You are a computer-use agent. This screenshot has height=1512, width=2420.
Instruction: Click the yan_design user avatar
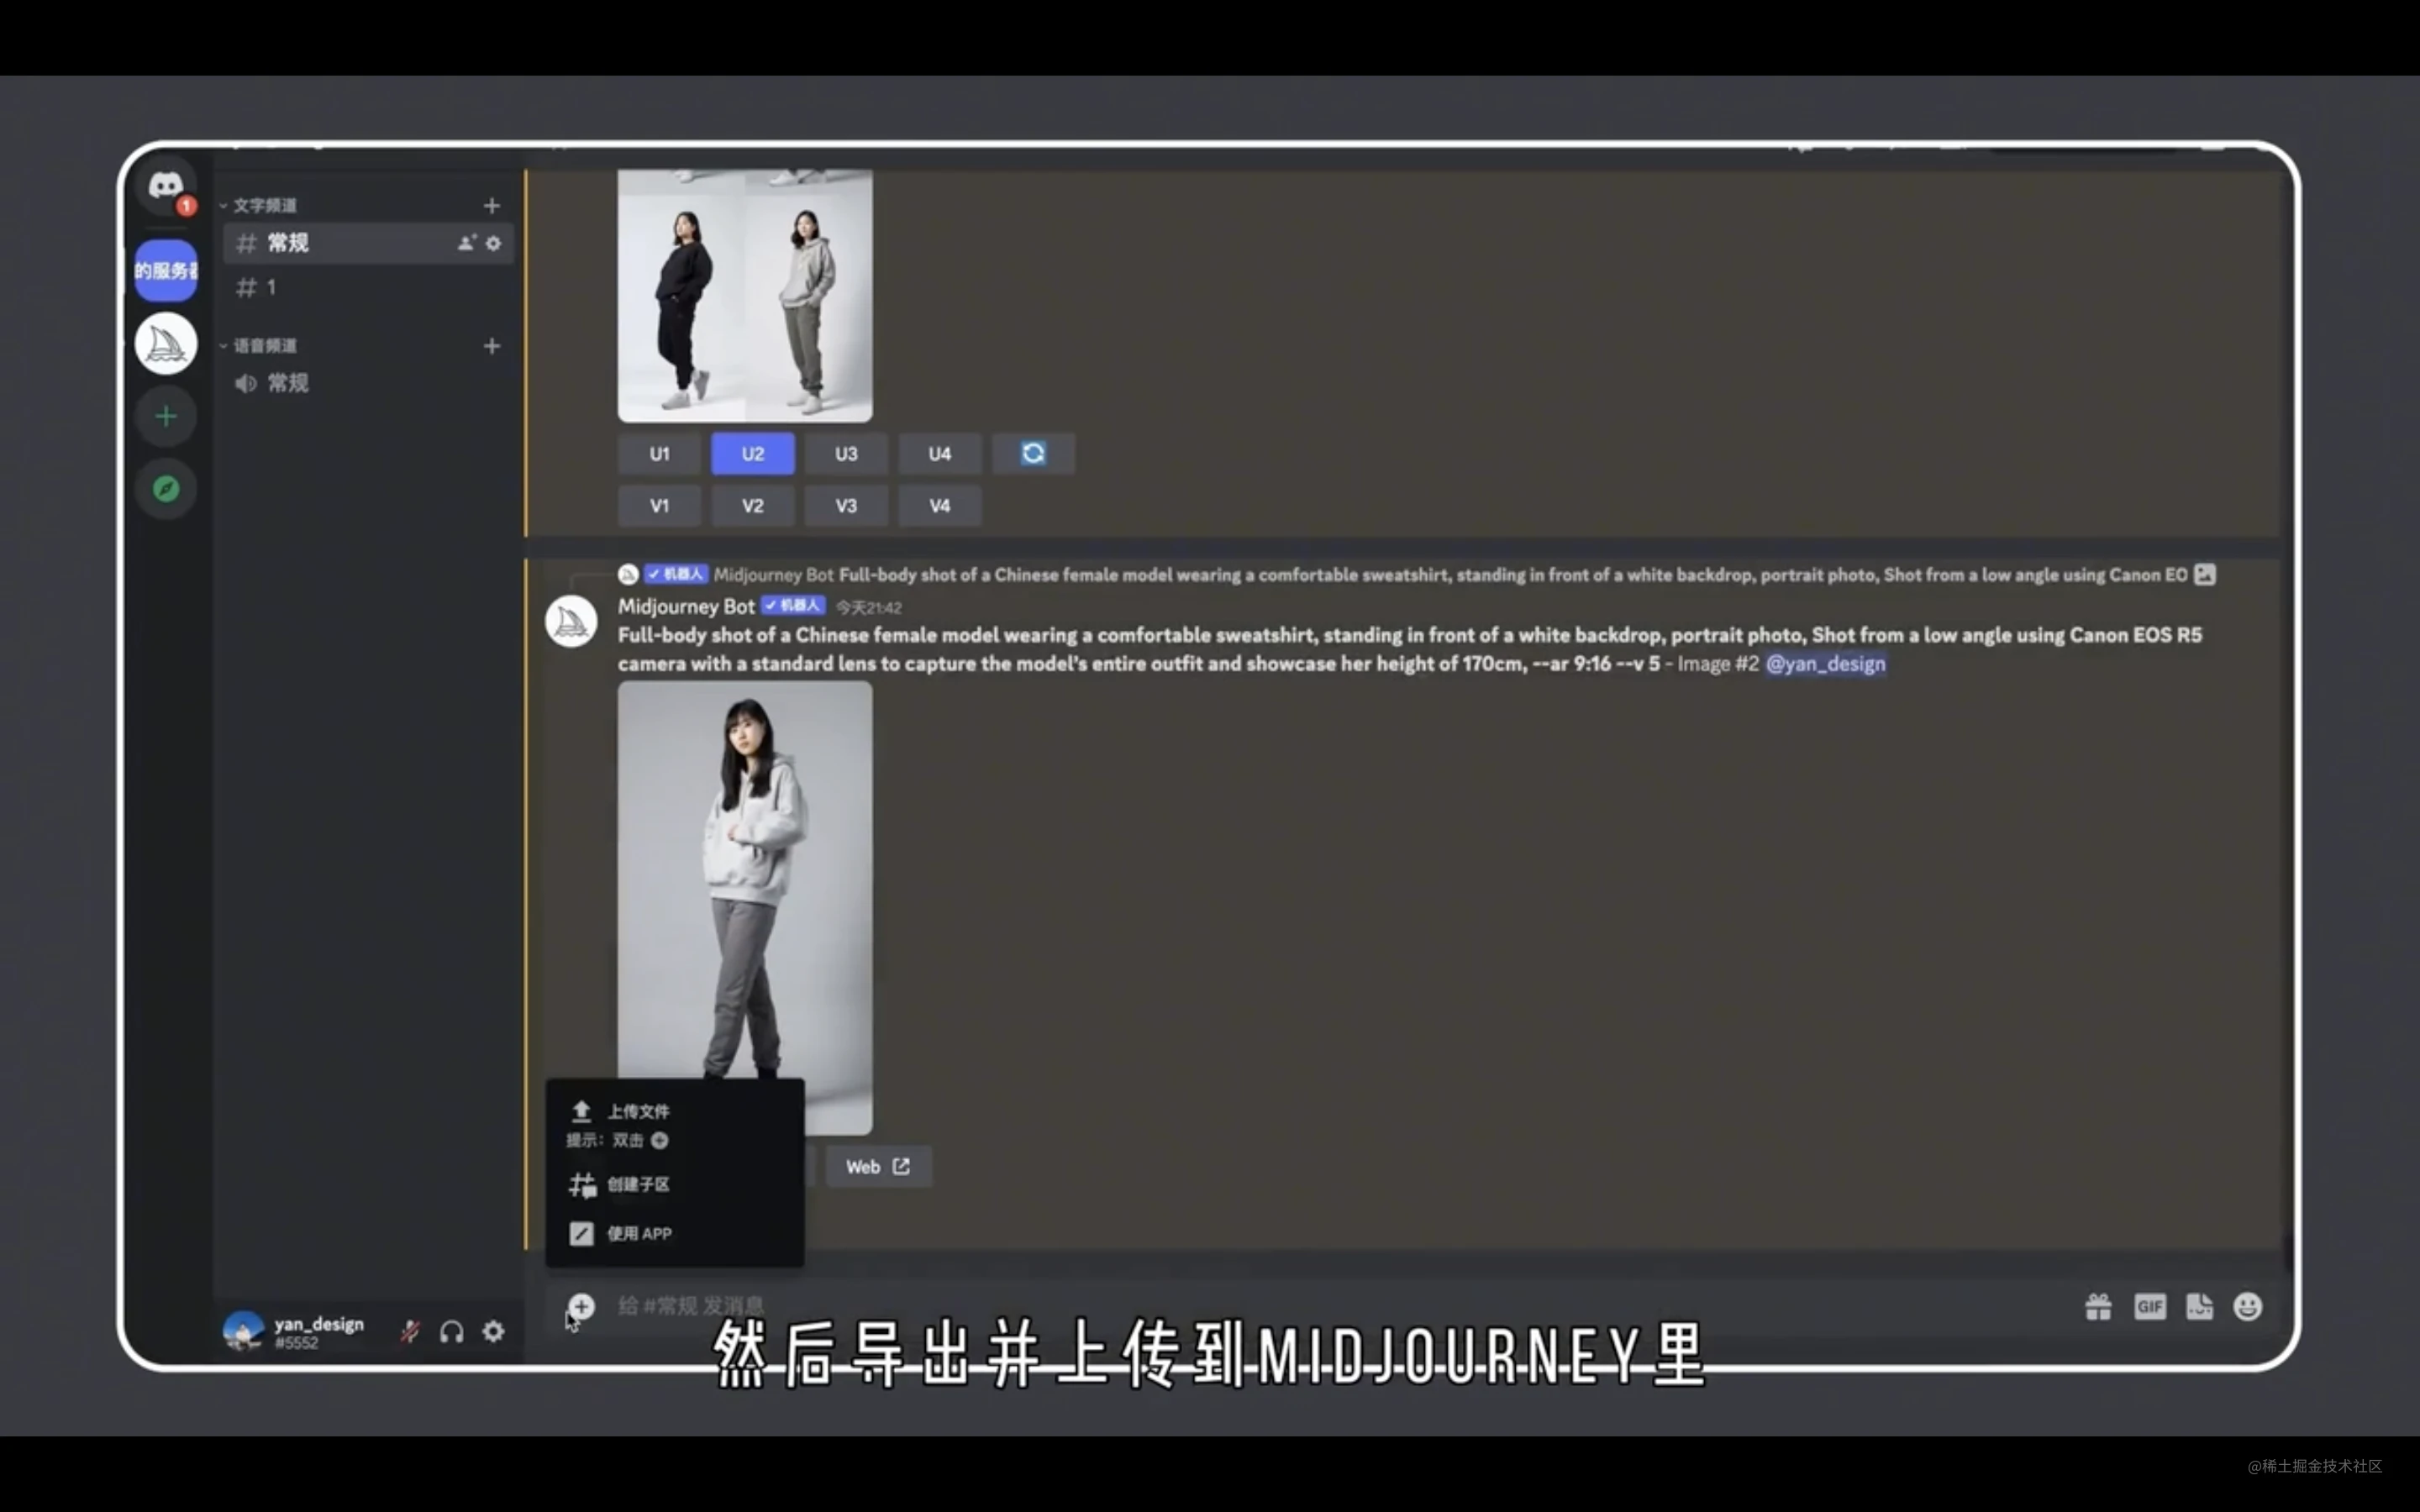pyautogui.click(x=243, y=1332)
